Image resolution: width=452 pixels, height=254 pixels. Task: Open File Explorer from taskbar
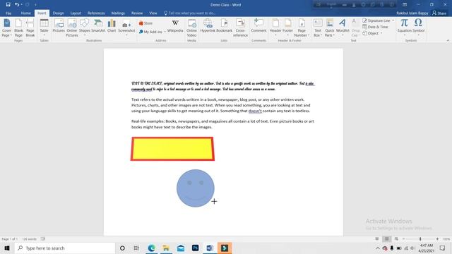pyautogui.click(x=166, y=248)
